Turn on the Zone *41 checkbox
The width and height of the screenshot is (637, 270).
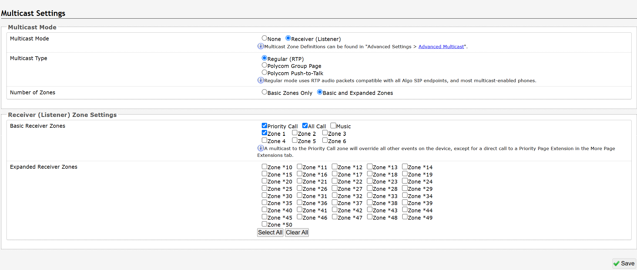click(x=300, y=210)
